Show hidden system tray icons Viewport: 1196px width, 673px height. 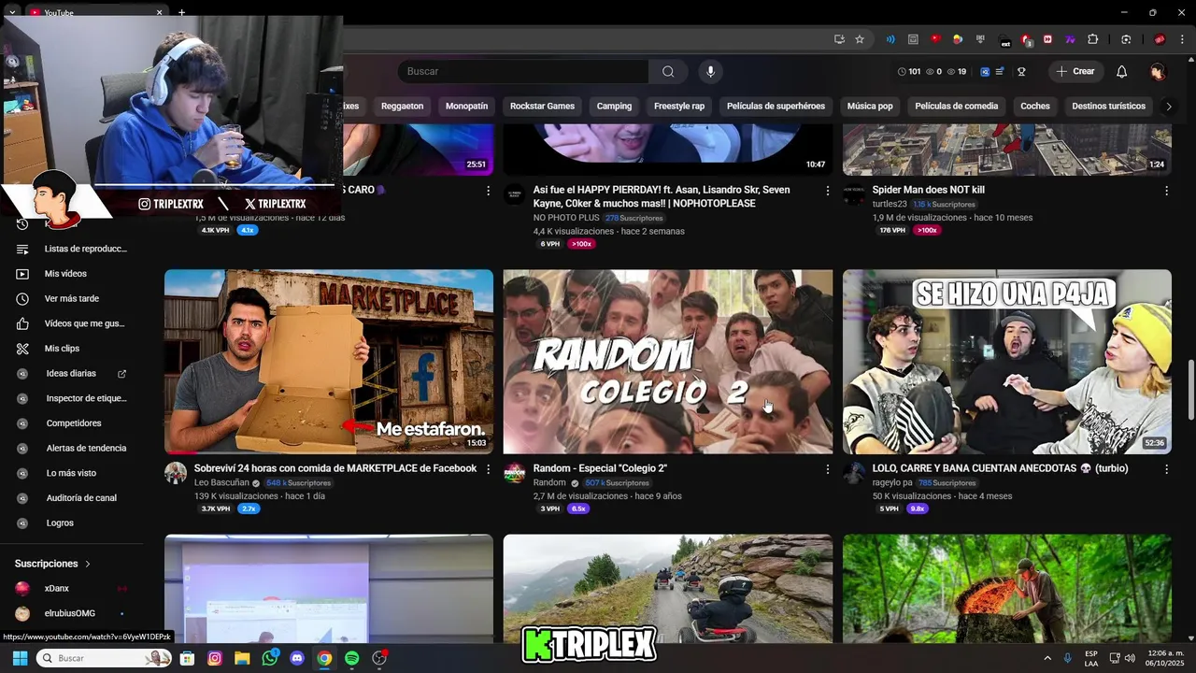1046,658
